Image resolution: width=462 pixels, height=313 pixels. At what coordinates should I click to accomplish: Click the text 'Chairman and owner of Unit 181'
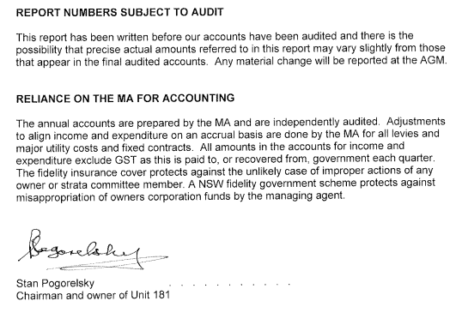coord(93,295)
